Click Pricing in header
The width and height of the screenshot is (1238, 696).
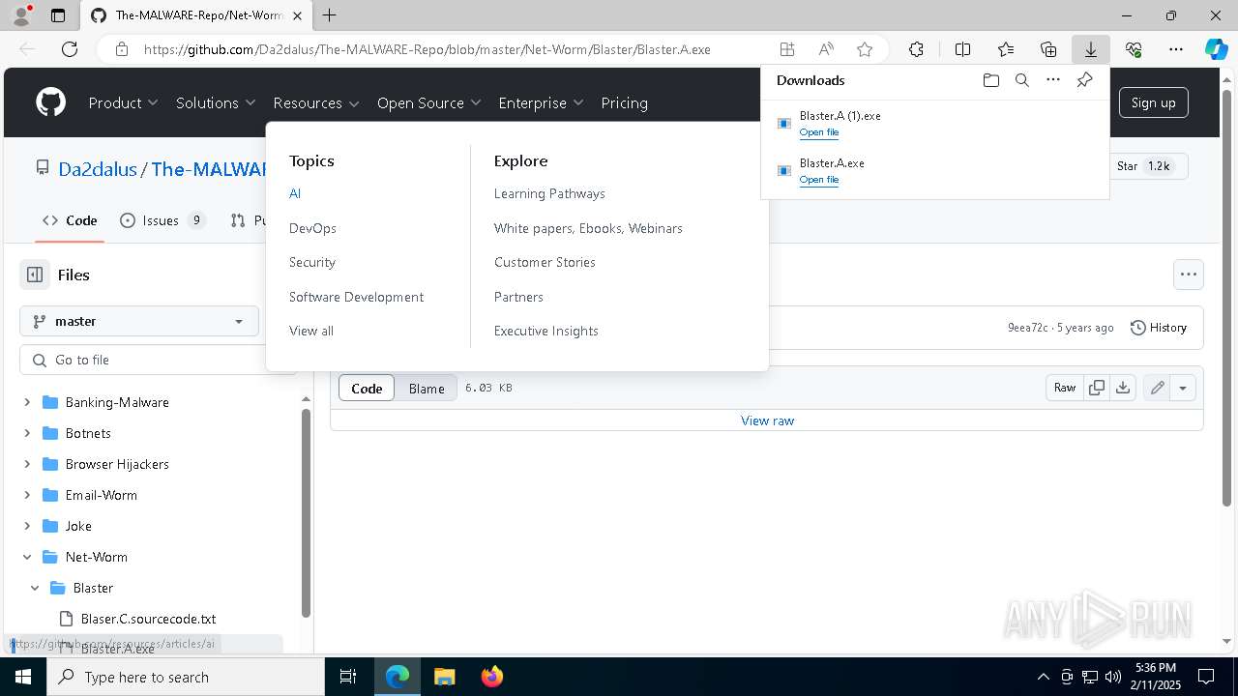pyautogui.click(x=624, y=102)
